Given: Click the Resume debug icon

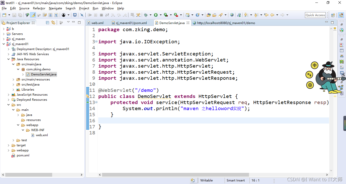Looking at the screenshot, I should [90, 15].
